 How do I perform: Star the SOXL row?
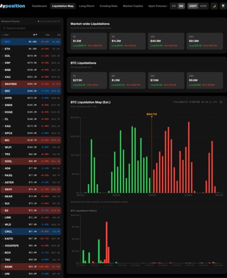2,162
